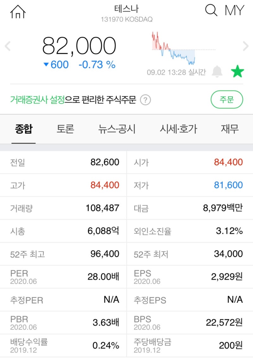Go to previous stock with left chevron

pos(8,46)
